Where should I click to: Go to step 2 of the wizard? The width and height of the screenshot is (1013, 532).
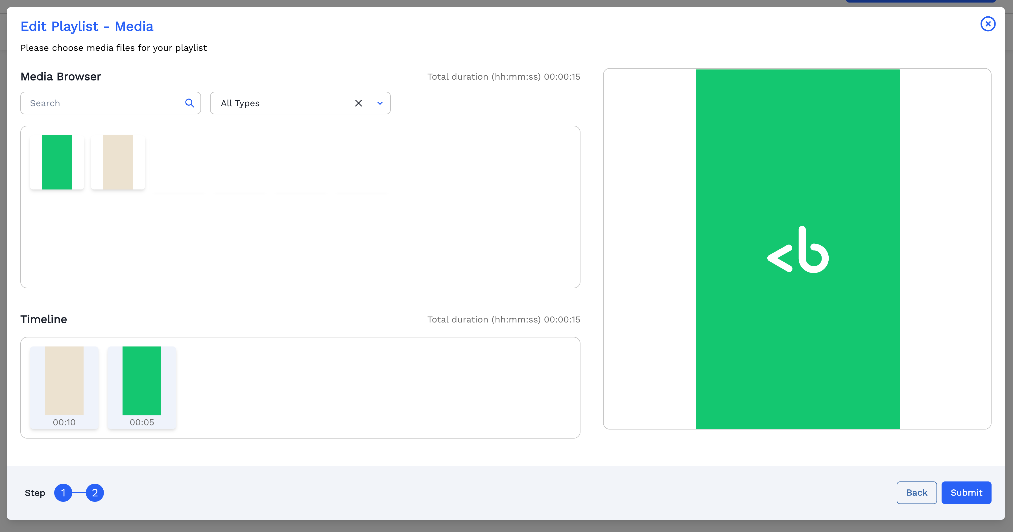point(95,493)
